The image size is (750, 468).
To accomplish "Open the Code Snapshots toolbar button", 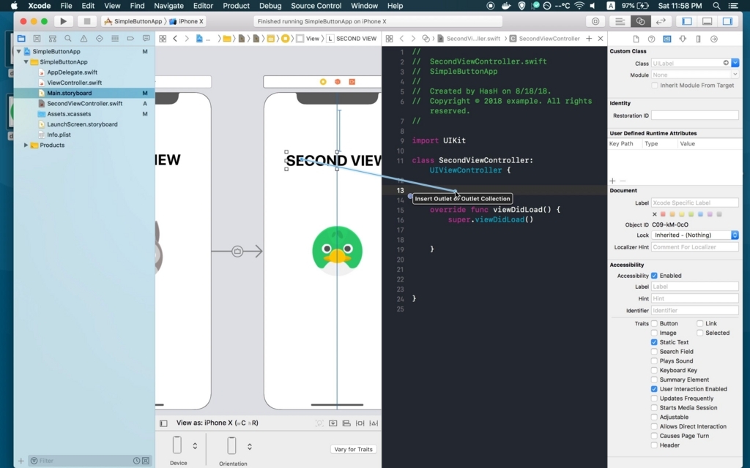I will point(595,21).
